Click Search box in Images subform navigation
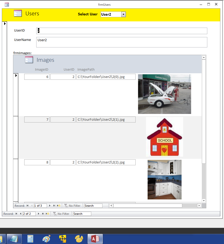This screenshot has width=224, height=244. coord(93,206)
